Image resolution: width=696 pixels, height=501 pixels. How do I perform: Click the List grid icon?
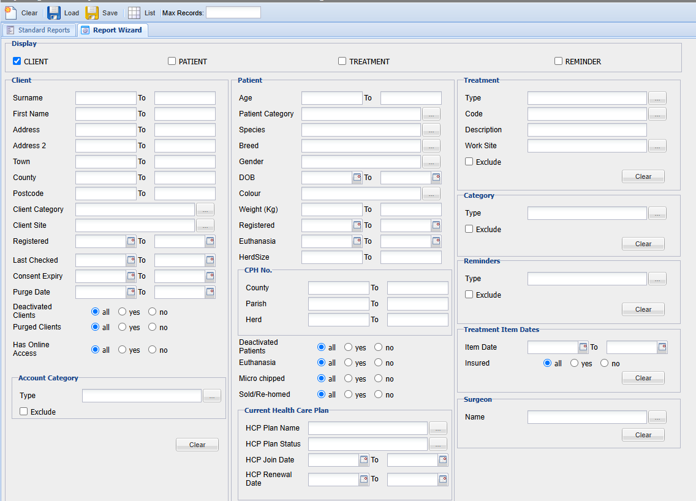tap(134, 12)
